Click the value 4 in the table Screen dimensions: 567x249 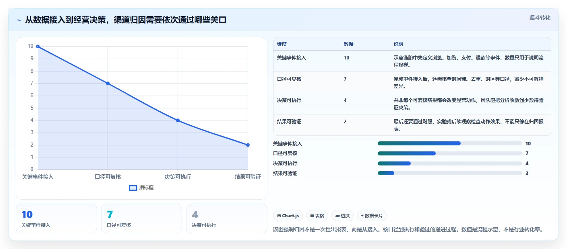(x=345, y=100)
